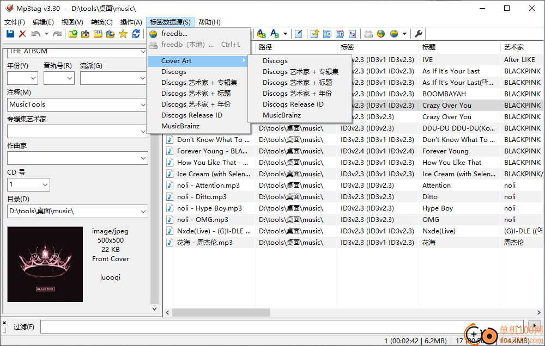Select the Forever Young - BLA... file row
The height and width of the screenshot is (346, 545).
click(354, 151)
